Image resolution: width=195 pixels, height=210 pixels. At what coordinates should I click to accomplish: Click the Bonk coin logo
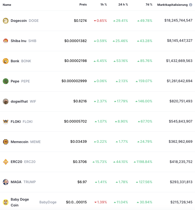6,61
